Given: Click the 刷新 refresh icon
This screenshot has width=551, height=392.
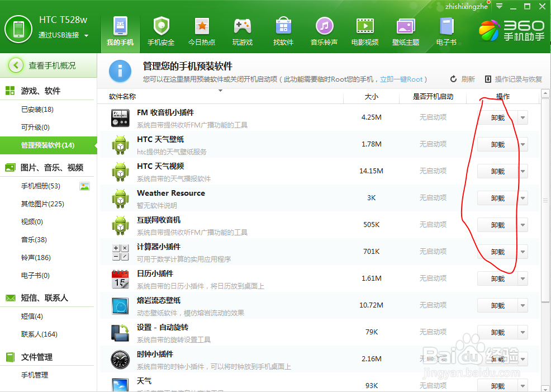Looking at the screenshot, I should [x=453, y=79].
